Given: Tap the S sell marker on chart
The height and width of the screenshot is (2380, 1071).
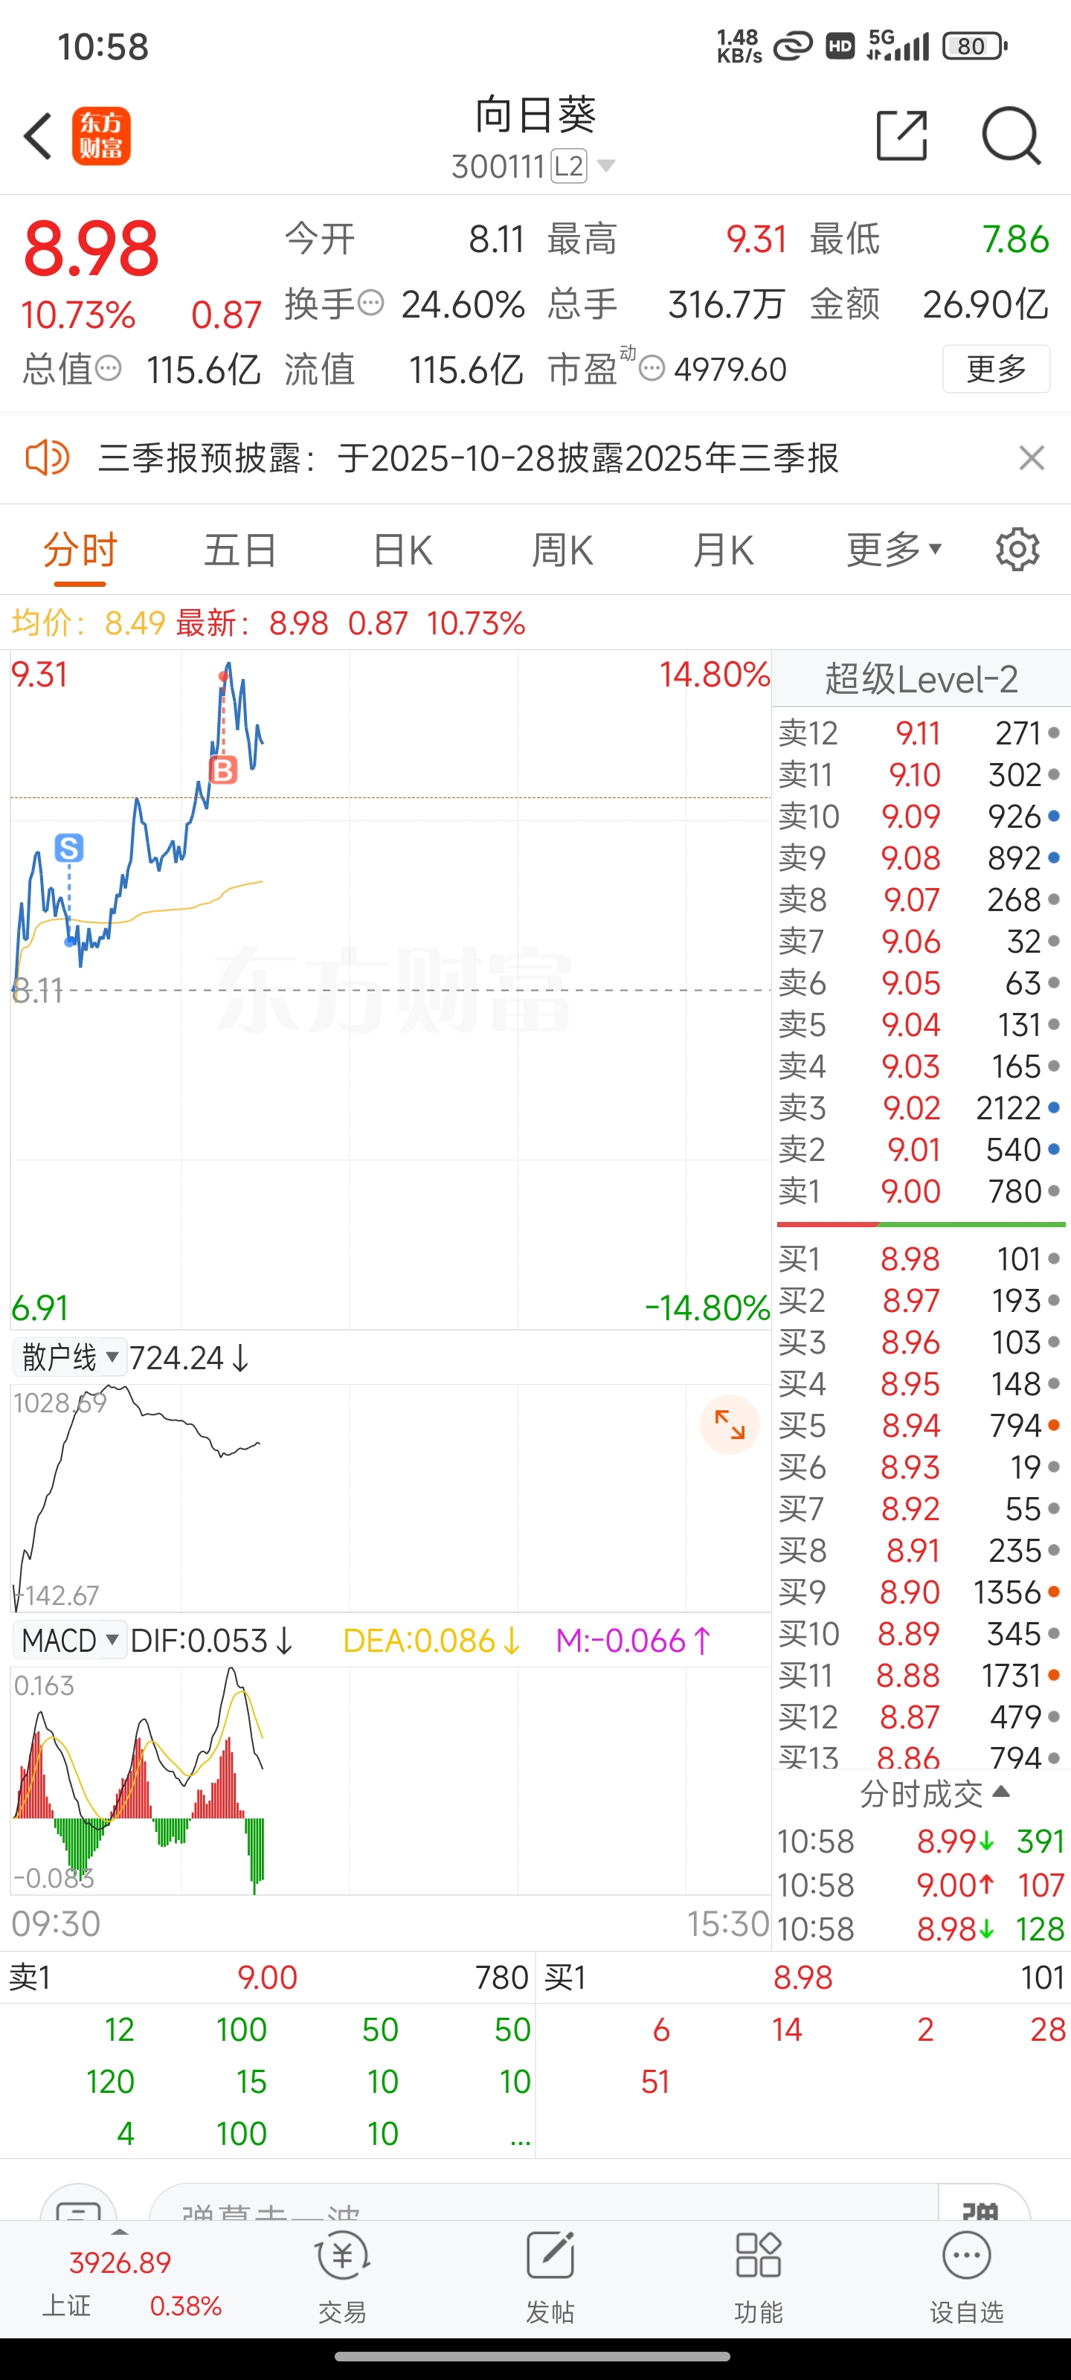Looking at the screenshot, I should [69, 847].
